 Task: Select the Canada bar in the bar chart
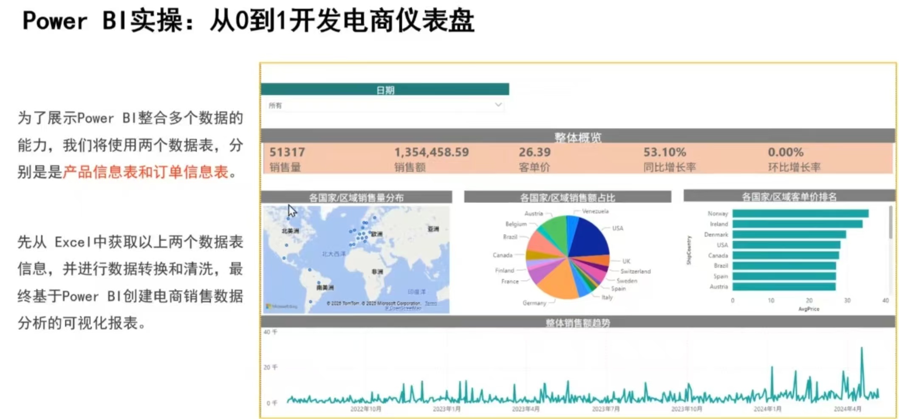(x=786, y=255)
